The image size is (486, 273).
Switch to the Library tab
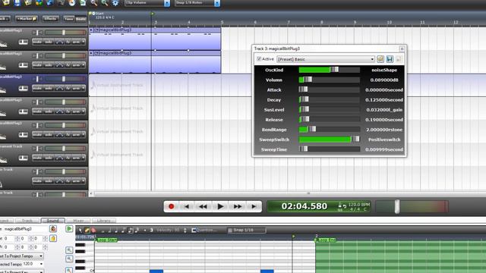point(103,221)
